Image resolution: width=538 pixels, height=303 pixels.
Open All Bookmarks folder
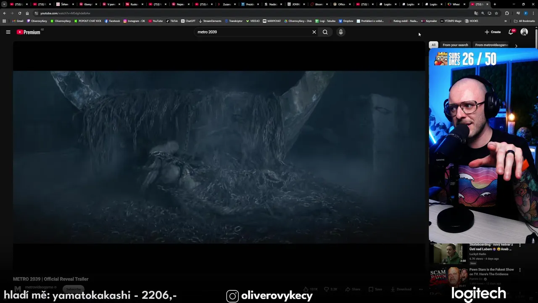pyautogui.click(x=524, y=21)
